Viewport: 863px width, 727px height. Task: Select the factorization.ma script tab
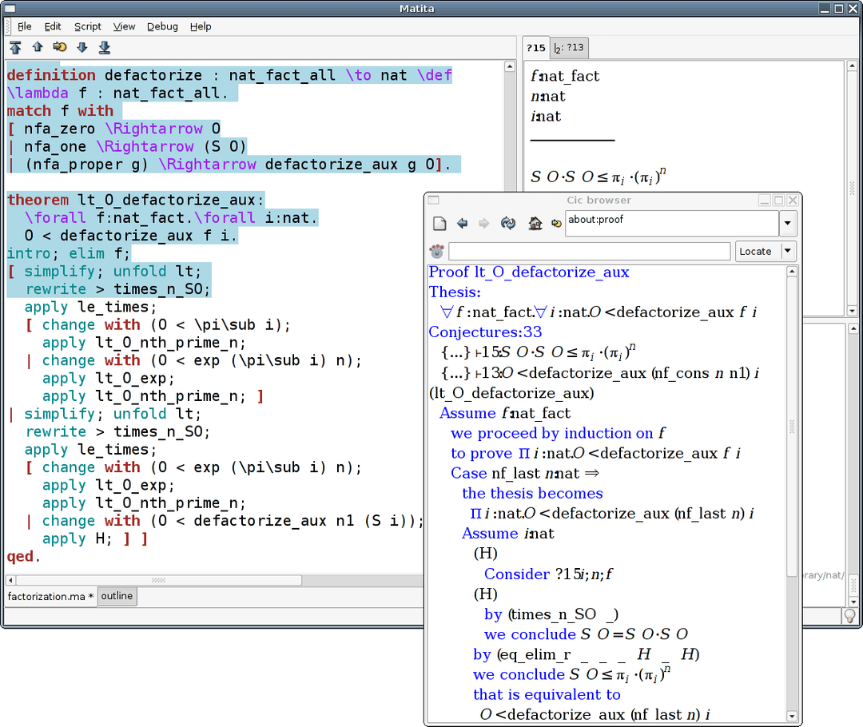pos(50,597)
